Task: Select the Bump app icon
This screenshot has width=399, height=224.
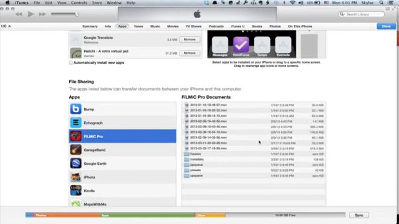Action: point(75,109)
